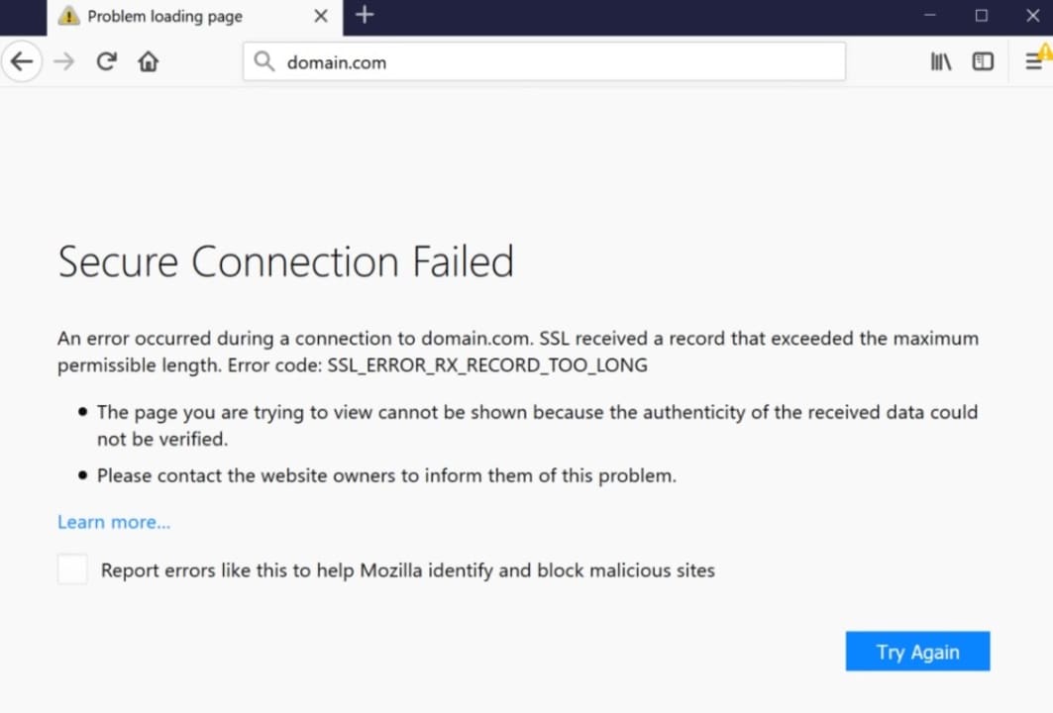Screen dimensions: 1053x713
Task: Reload the current page
Action: tap(106, 60)
